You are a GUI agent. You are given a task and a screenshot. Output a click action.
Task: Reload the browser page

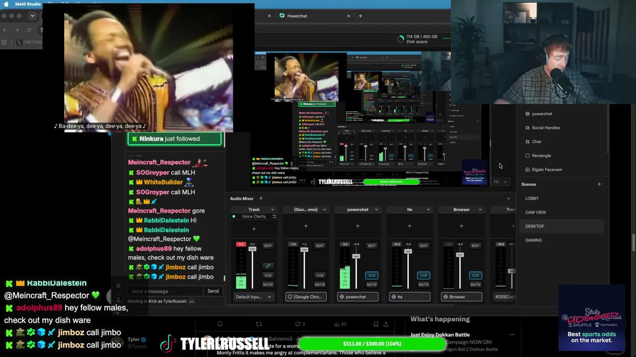(x=29, y=30)
